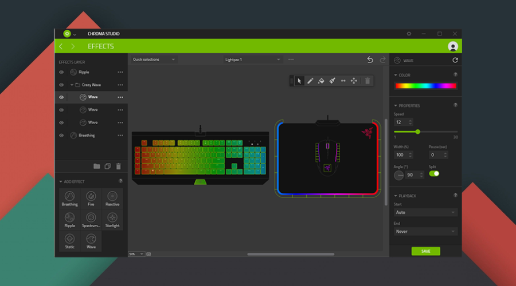Open Crazy Wave group options menu
Viewport: 516px width, 286px height.
click(x=120, y=85)
